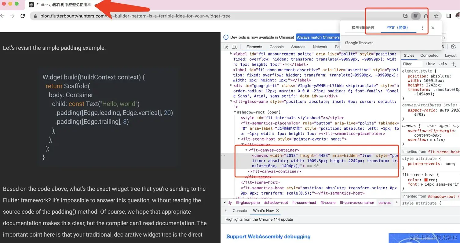Enable the .cls class toggle
The width and height of the screenshot is (460, 243).
click(443, 64)
